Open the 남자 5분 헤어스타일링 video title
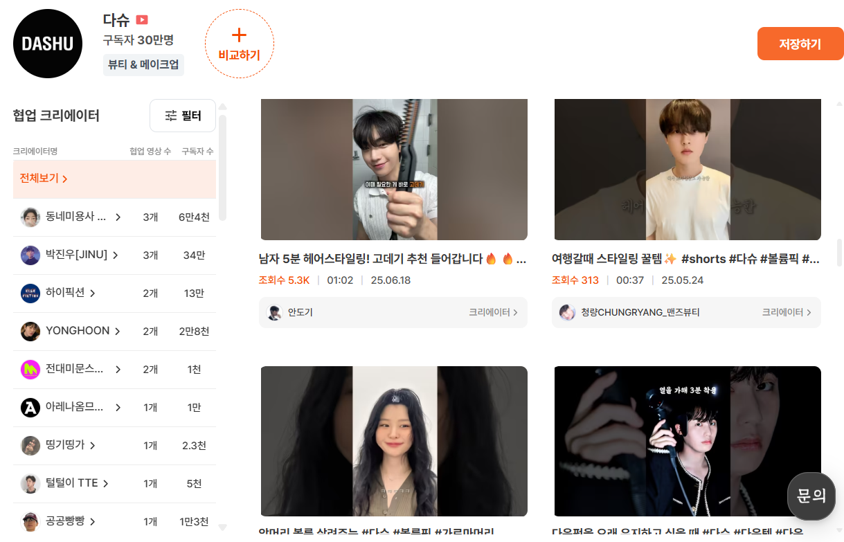 pyautogui.click(x=393, y=260)
